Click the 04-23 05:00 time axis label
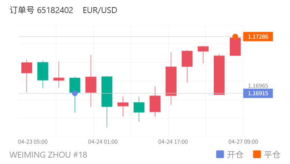Image resolution: width=290 pixels, height=164 pixels. (x=33, y=142)
